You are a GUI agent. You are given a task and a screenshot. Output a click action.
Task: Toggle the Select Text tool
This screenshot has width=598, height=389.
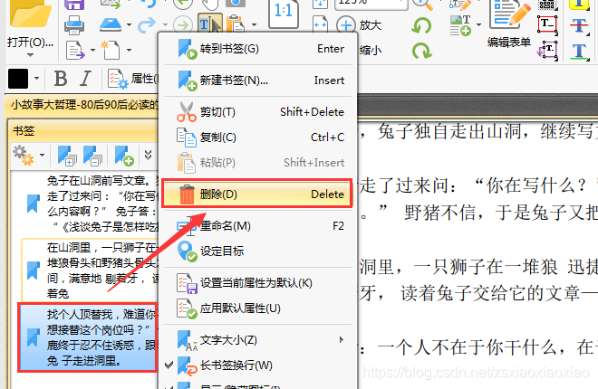pos(210,24)
